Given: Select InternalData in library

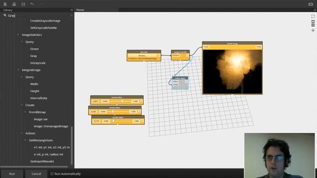Looking at the screenshot, I should click(39, 98).
